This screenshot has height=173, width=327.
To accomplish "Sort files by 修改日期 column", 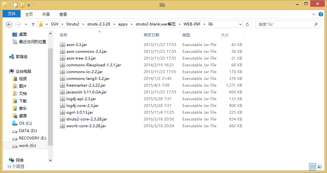I will coord(151,35).
